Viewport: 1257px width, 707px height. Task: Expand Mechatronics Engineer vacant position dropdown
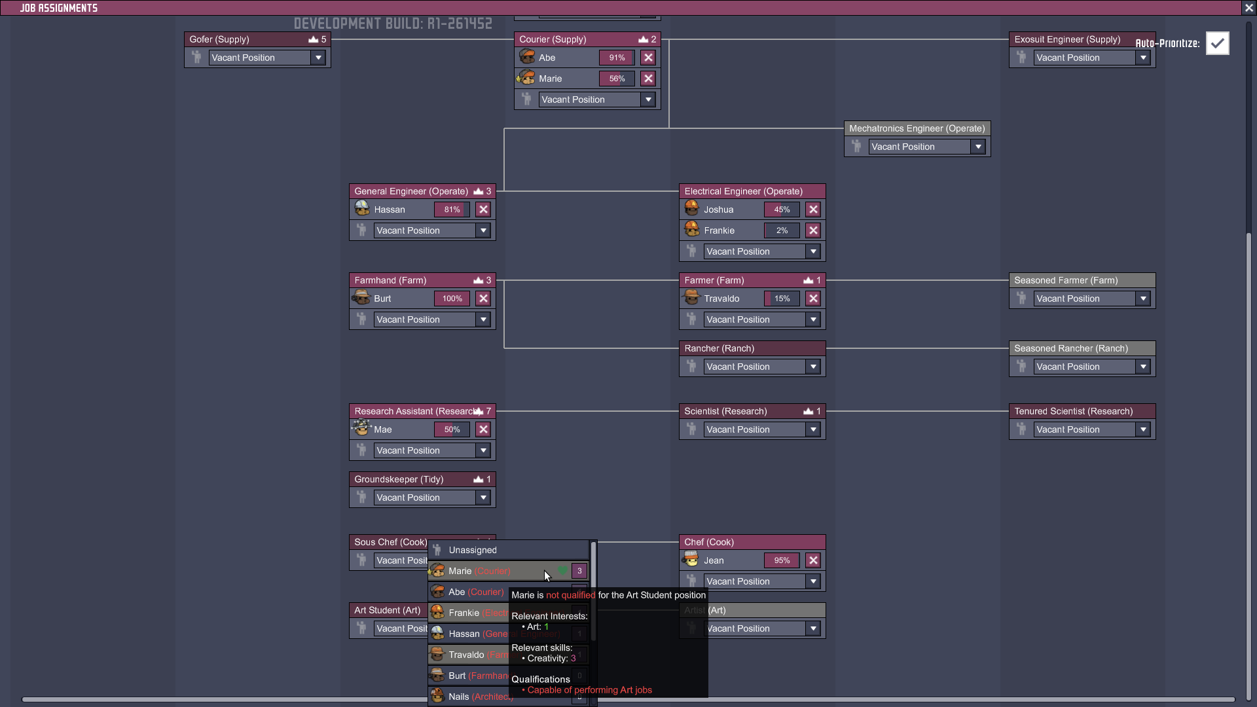pyautogui.click(x=978, y=147)
